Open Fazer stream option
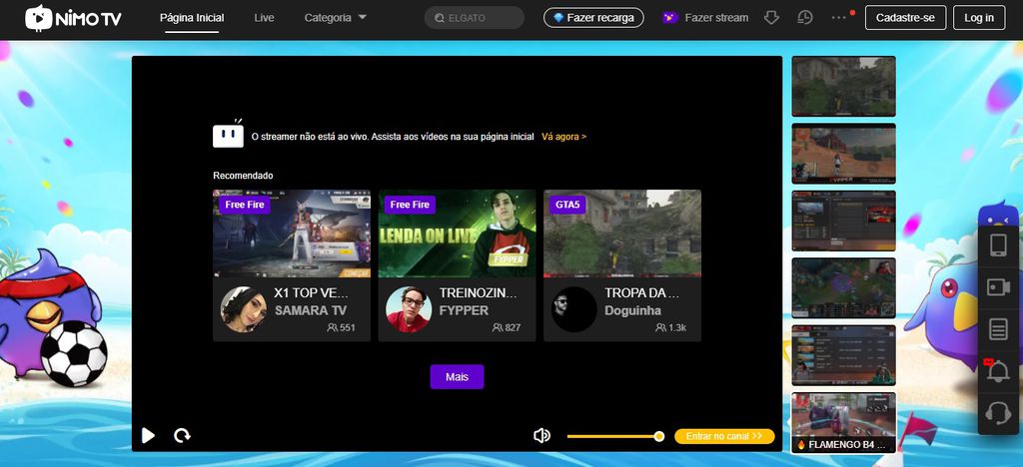Viewport: 1023px width, 467px height. (706, 18)
